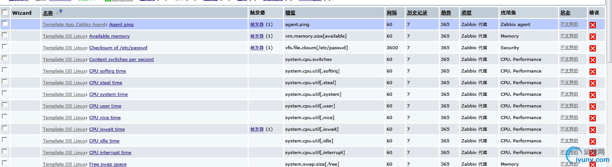Open the CPU idle time item
The width and height of the screenshot is (612, 167).
tap(104, 141)
